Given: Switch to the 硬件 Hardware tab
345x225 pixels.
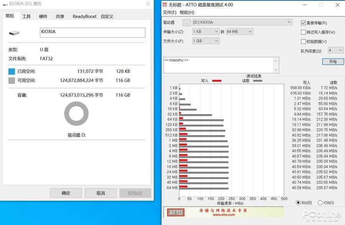Looking at the screenshot, I should [x=43, y=16].
